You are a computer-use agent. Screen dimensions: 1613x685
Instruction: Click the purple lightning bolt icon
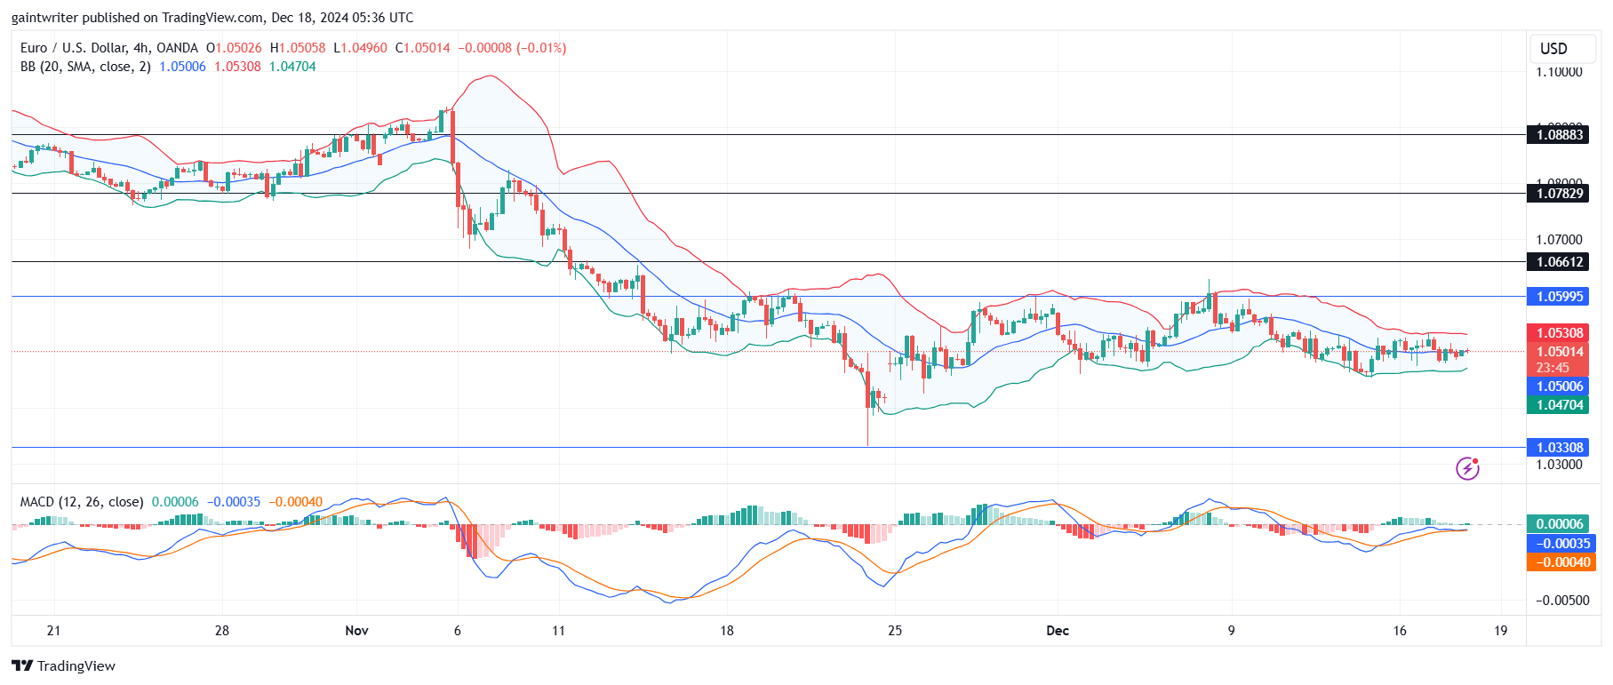(x=1467, y=468)
